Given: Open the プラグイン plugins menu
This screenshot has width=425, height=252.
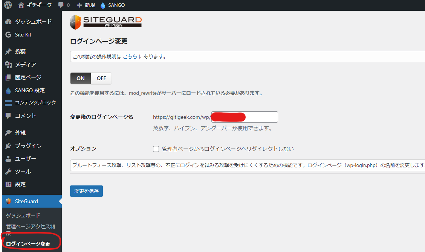Looking at the screenshot, I should pyautogui.click(x=28, y=146).
